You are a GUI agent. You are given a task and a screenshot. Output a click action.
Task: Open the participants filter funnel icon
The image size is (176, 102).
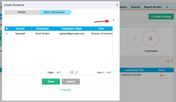point(114,20)
